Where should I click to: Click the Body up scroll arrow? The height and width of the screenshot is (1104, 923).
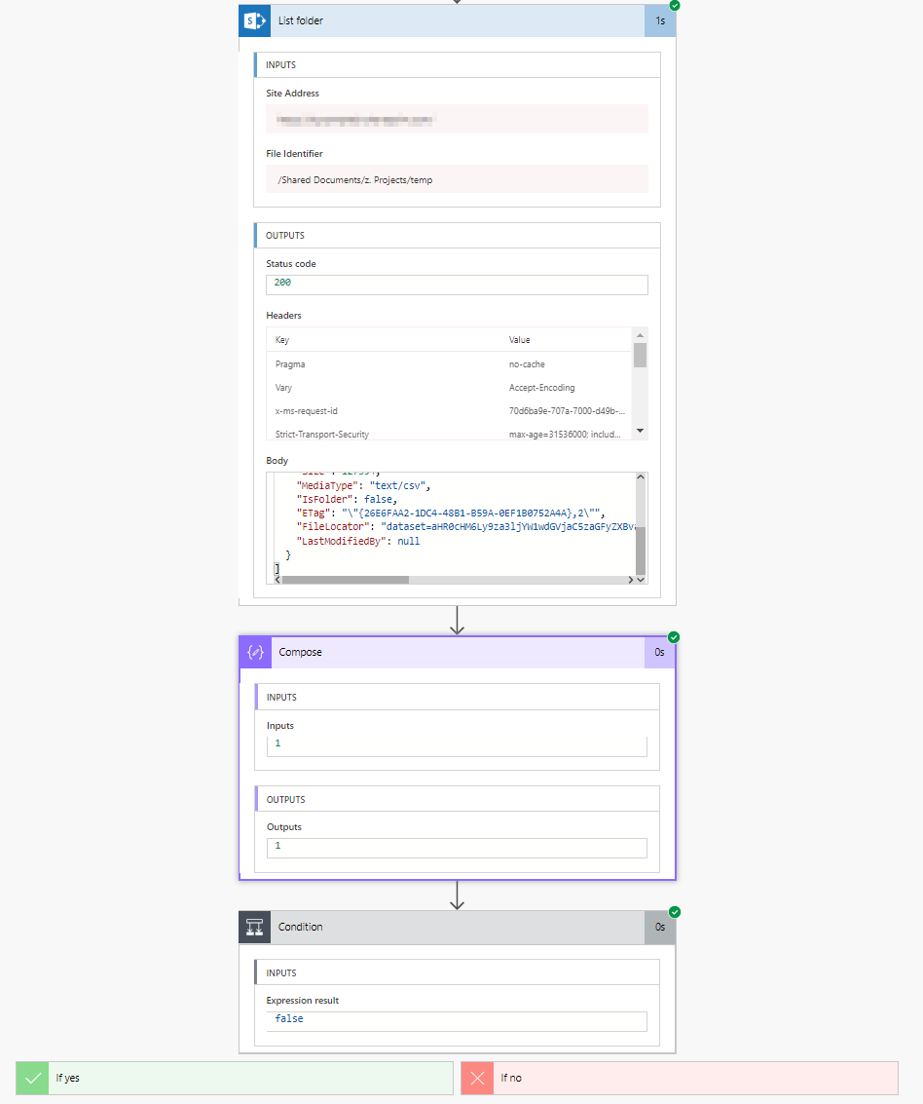pos(641,477)
